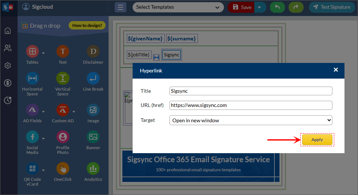This screenshot has width=358, height=195.
Task: Click the Text element icon
Action: [62, 52]
